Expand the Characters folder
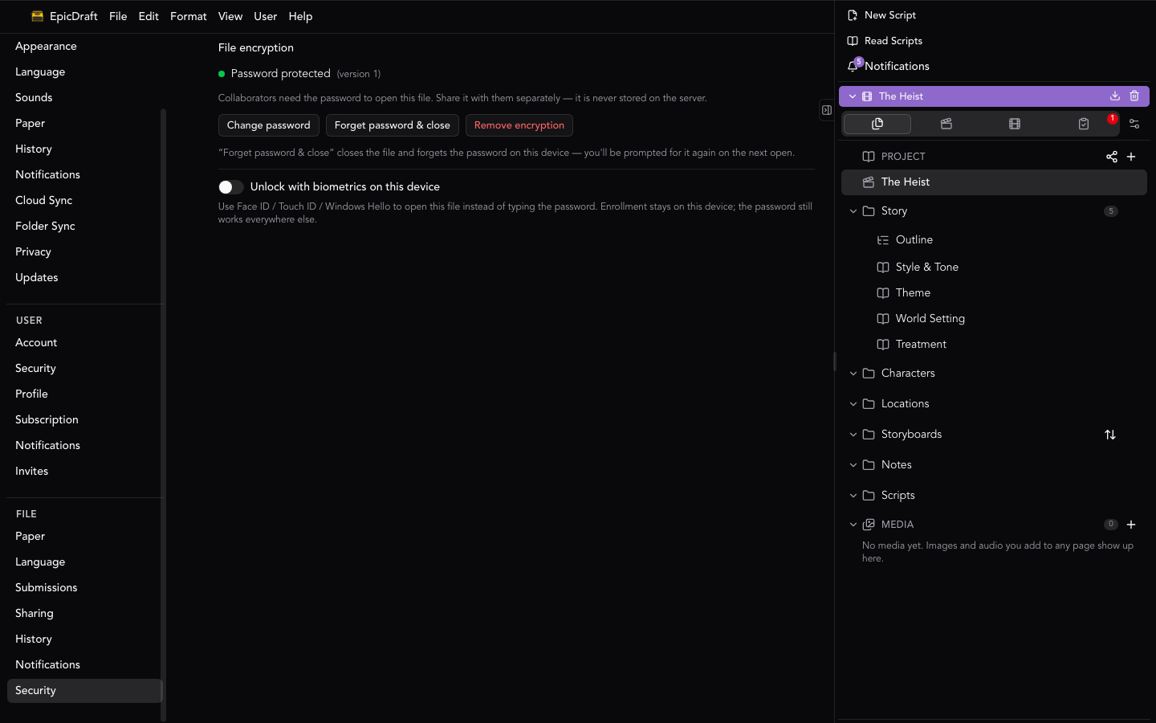 coord(853,374)
